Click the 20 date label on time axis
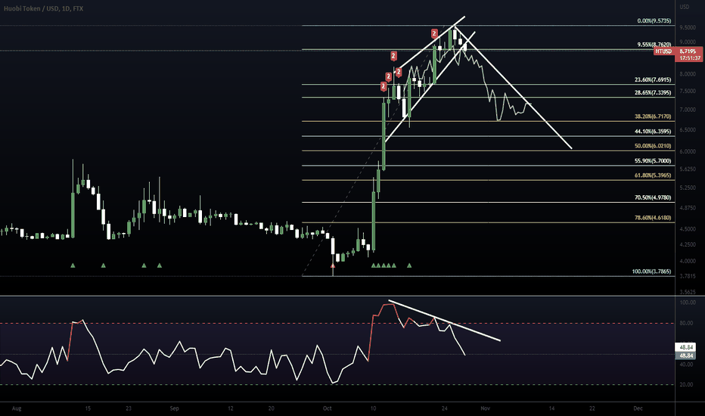Screen dimensions: 705x416 [x=271, y=408]
